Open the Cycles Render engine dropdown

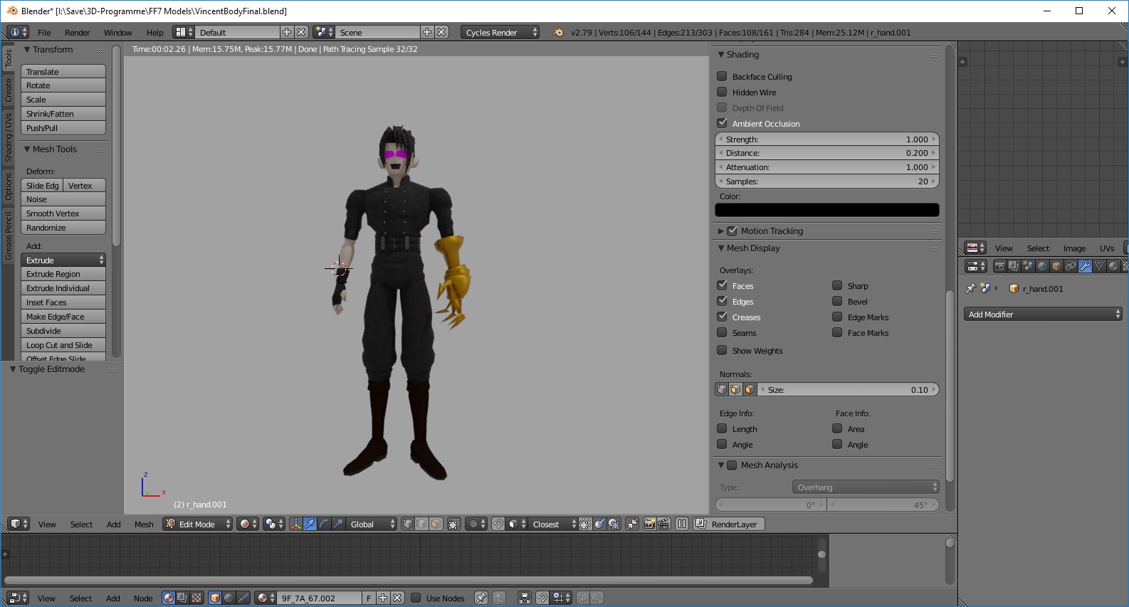click(x=500, y=32)
